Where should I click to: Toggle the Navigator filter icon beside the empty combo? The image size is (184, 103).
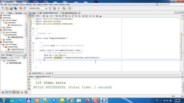(24, 58)
